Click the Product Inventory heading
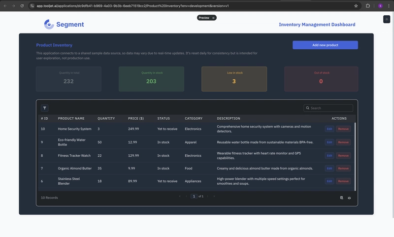Viewport: 394px width, 237px height. tap(54, 45)
